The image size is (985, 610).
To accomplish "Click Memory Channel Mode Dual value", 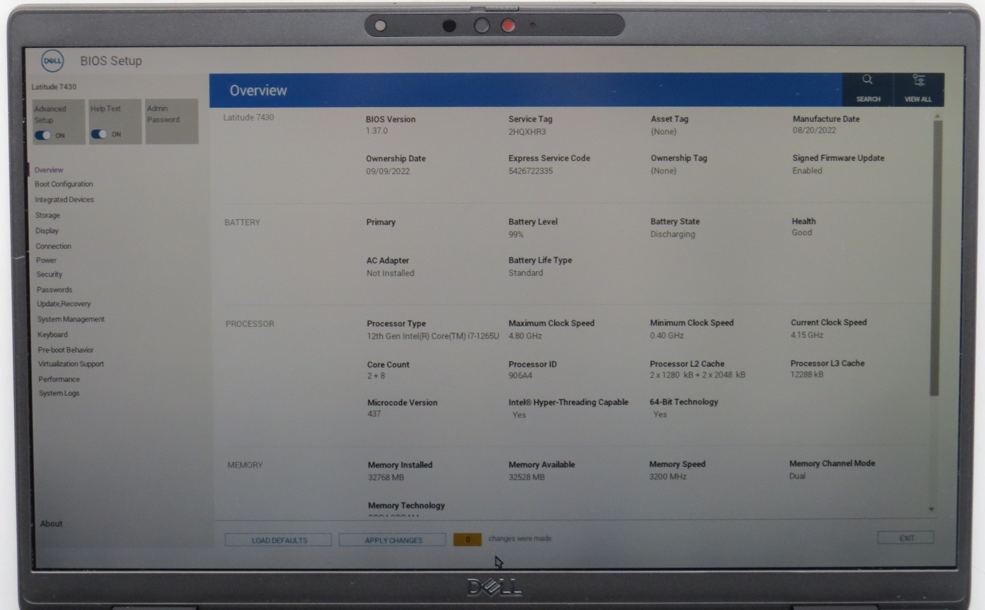I will [x=797, y=476].
